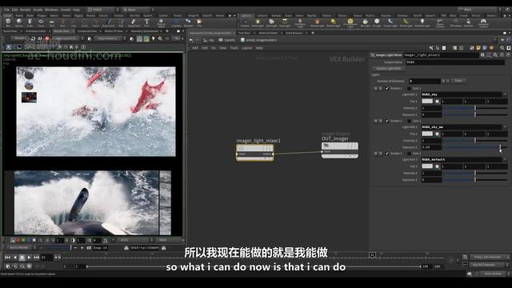Switch to the Tree View tab

(244, 33)
